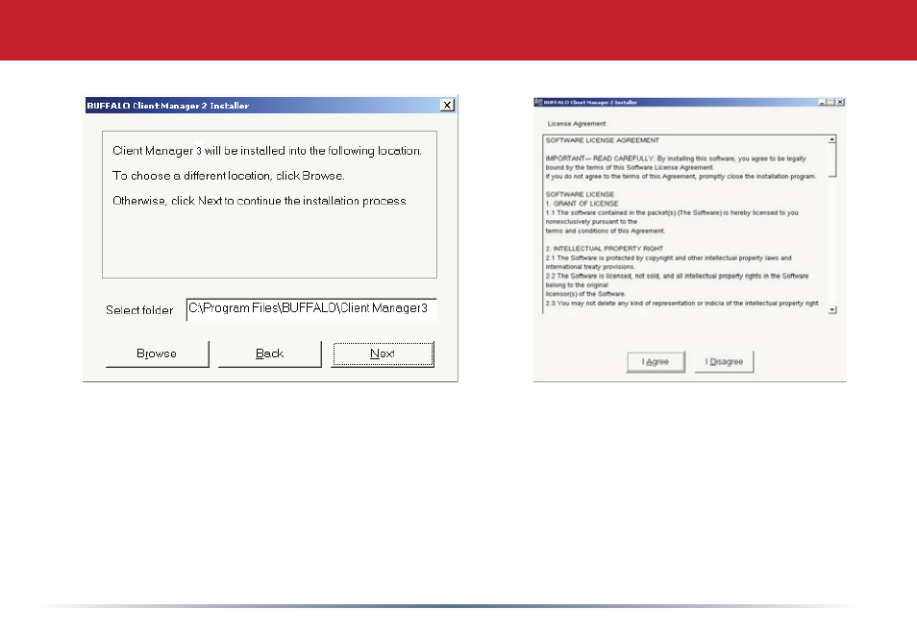Click the installer icon in License window title bar
Viewport: 917px width, 634px height.
click(x=538, y=102)
